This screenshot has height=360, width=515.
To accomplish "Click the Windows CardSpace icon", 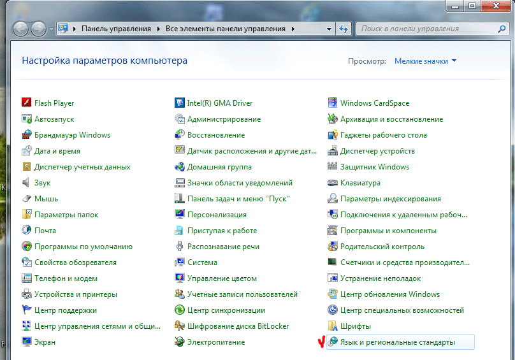I will tap(333, 103).
